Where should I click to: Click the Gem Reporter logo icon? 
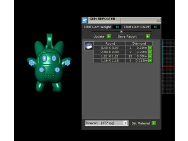pyautogui.click(x=85, y=20)
